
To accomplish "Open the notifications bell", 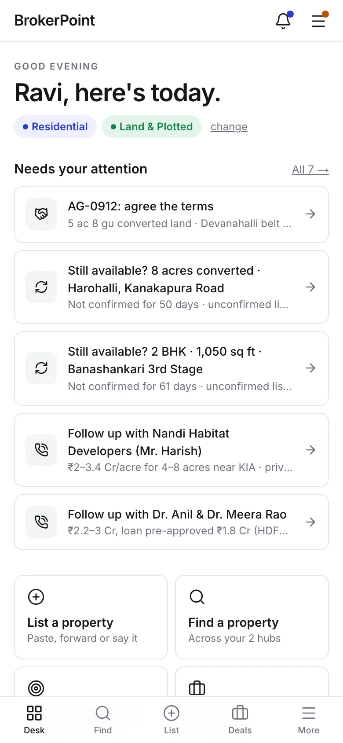I will [x=283, y=21].
